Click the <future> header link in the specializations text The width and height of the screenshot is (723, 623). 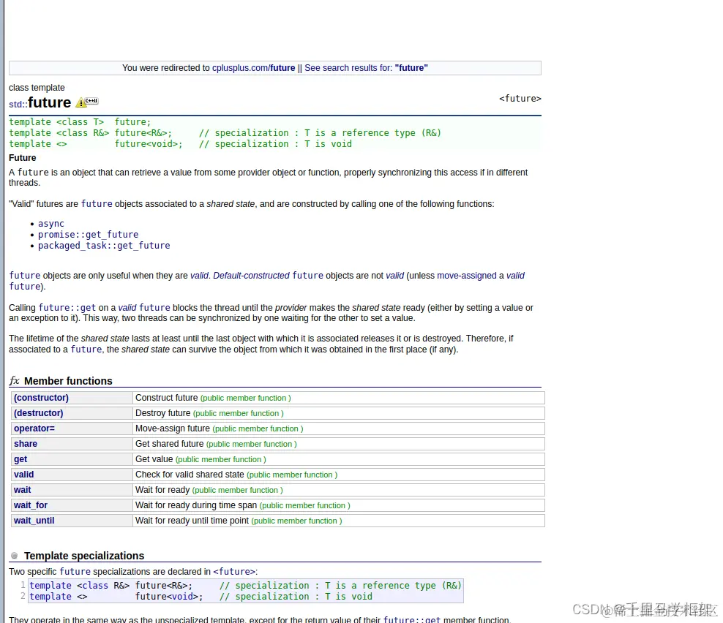(x=234, y=571)
